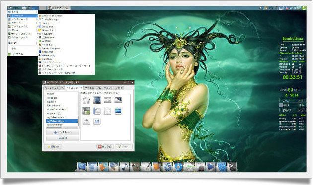Switch to the アイコンテーマ tab
The width and height of the screenshot is (313, 185).
pos(74,88)
